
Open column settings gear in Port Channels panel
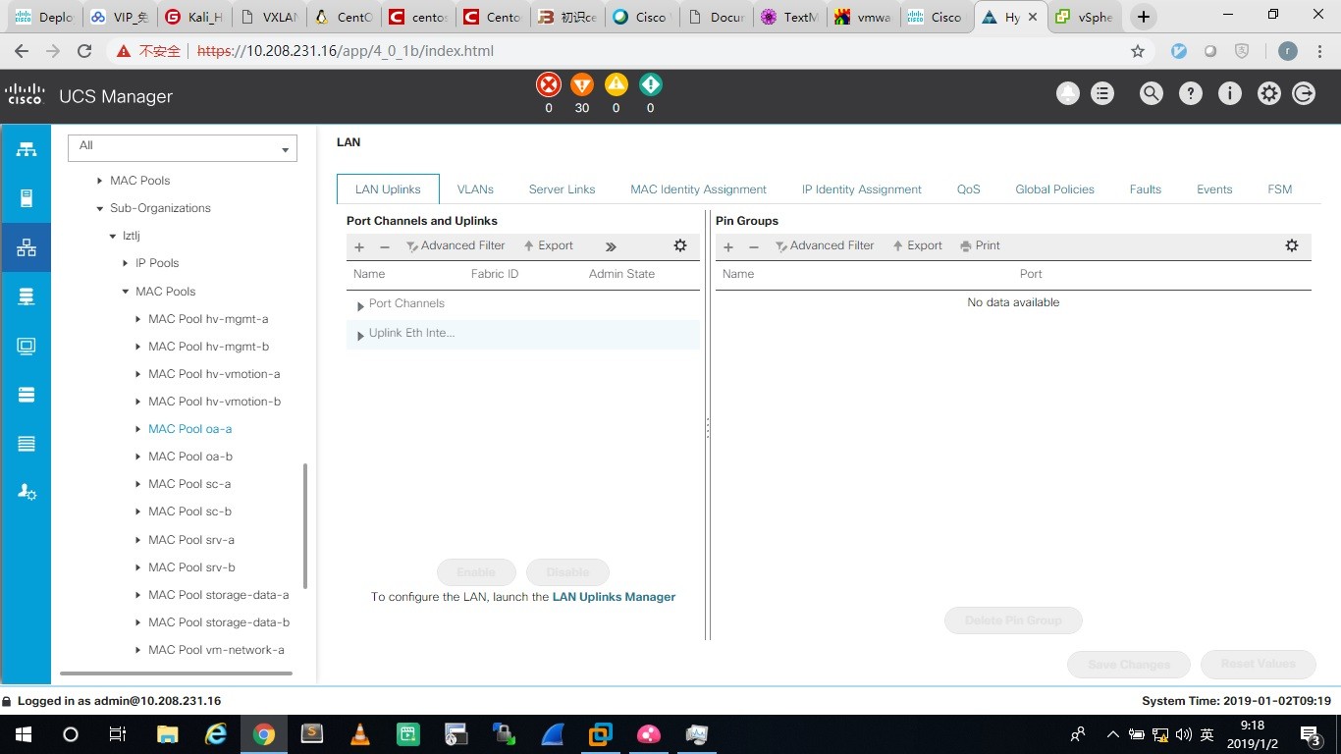680,245
